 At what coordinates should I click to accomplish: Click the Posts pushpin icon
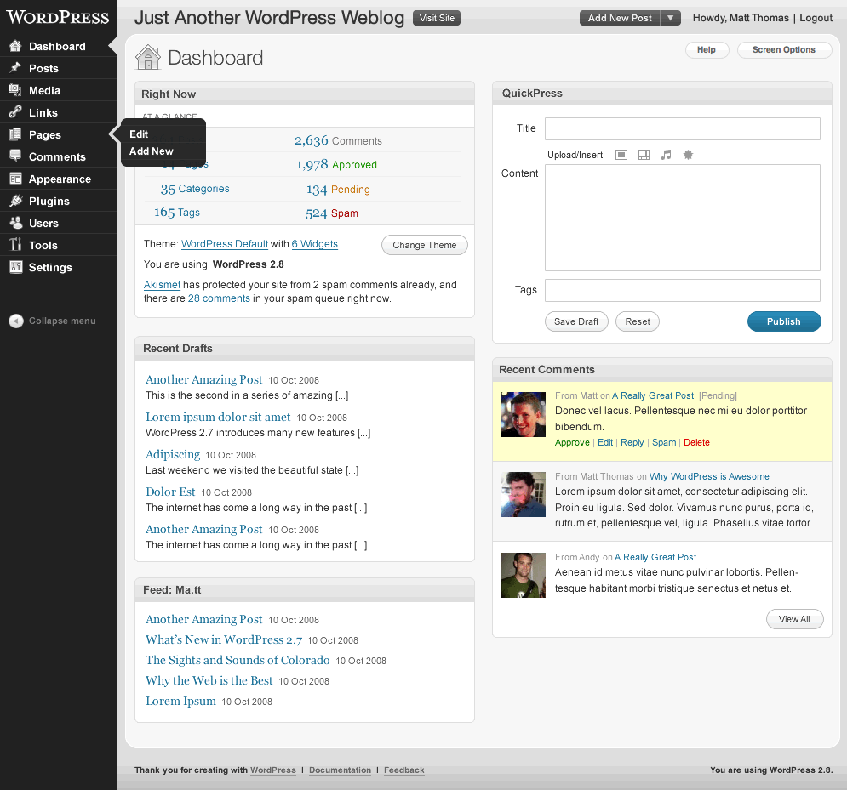15,68
